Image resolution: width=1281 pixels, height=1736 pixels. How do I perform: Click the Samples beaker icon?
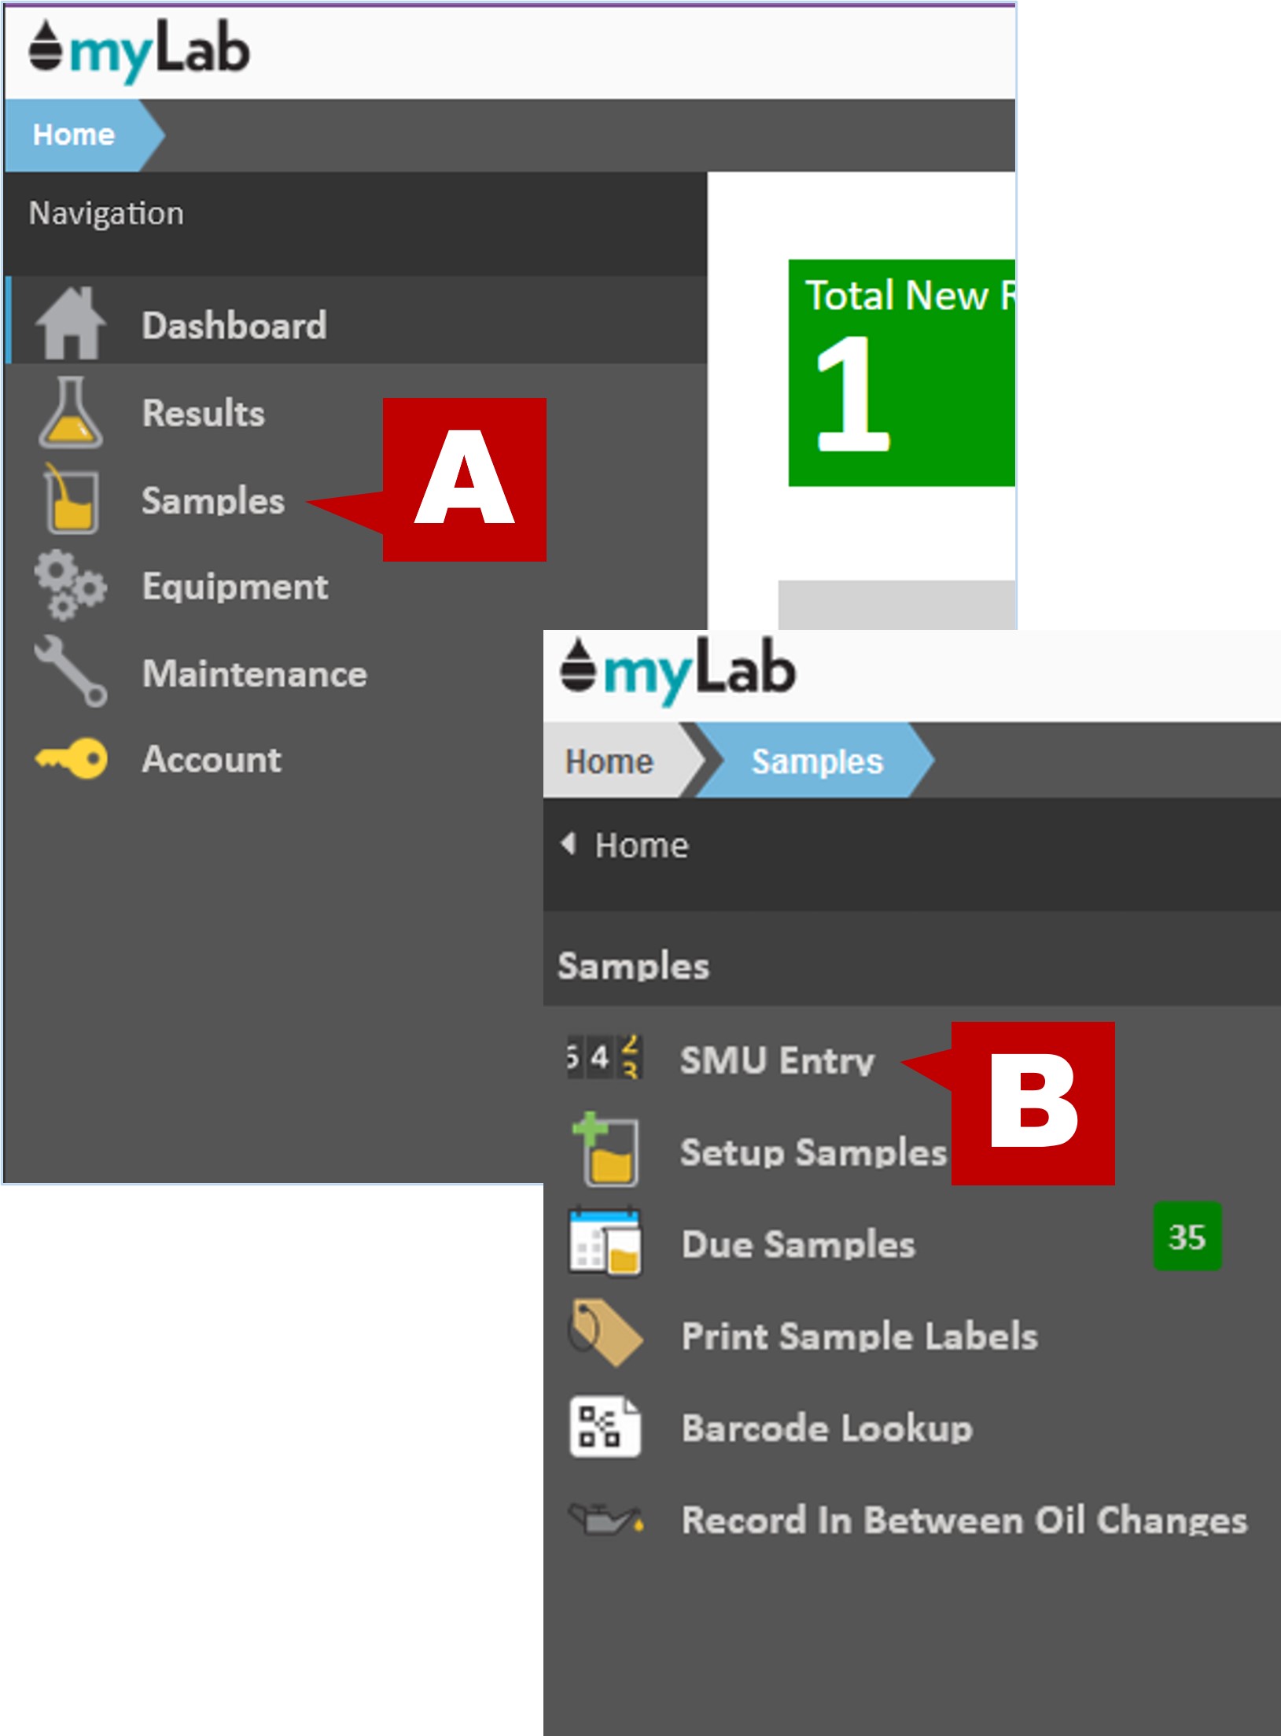click(70, 499)
